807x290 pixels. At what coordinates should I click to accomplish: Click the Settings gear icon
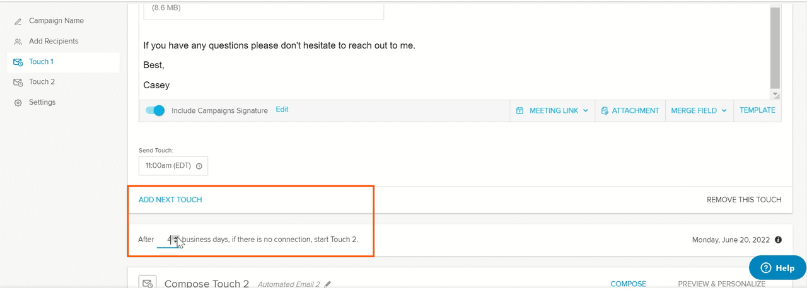click(18, 102)
